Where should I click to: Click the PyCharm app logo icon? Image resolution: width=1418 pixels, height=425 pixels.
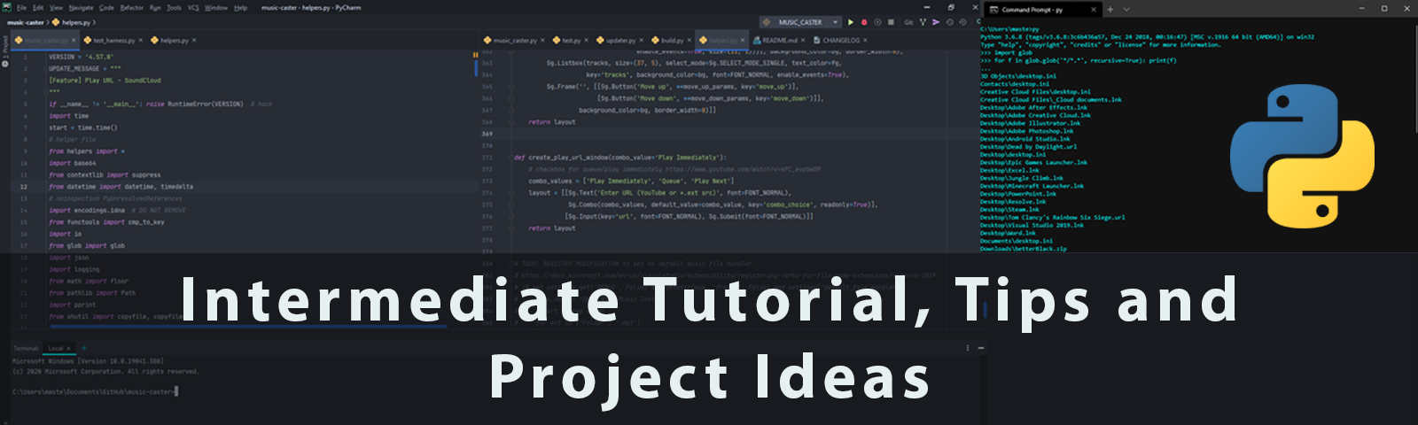click(x=6, y=7)
